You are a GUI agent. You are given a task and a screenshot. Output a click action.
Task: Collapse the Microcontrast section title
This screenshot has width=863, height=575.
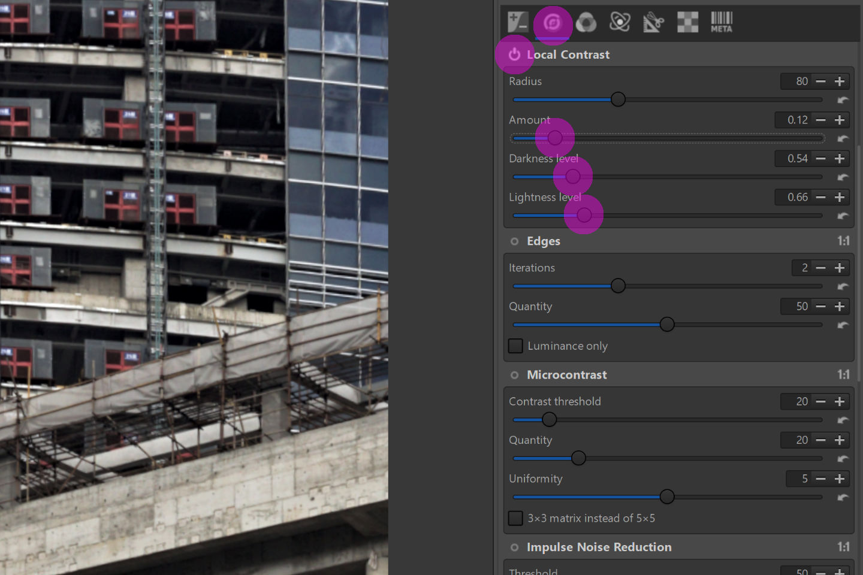567,375
